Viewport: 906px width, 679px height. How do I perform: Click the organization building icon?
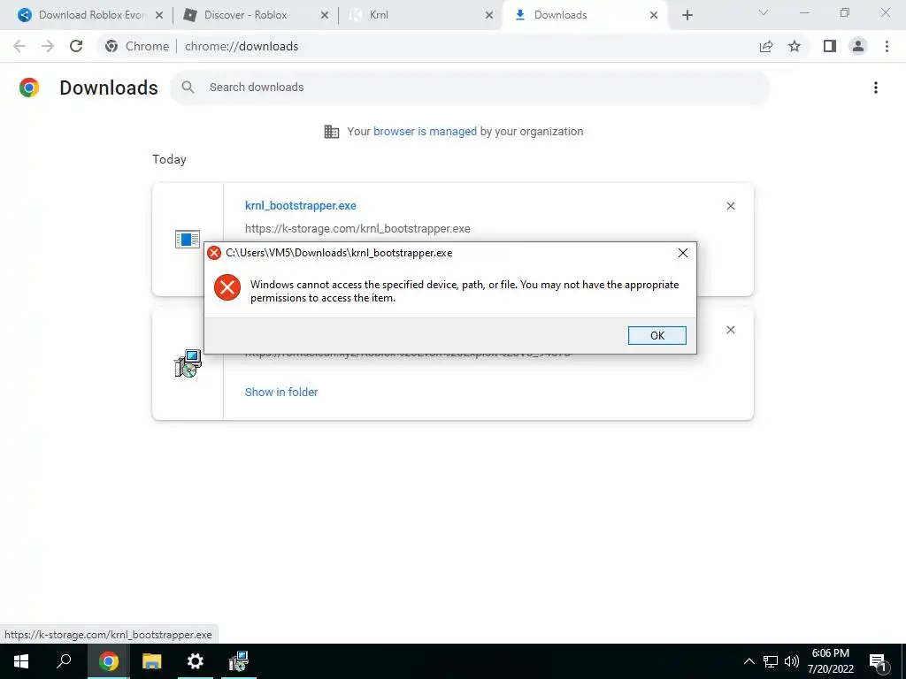[x=332, y=132]
